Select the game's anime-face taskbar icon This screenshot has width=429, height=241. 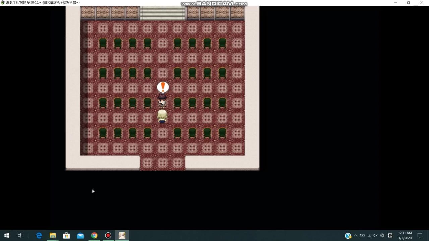pyautogui.click(x=122, y=235)
